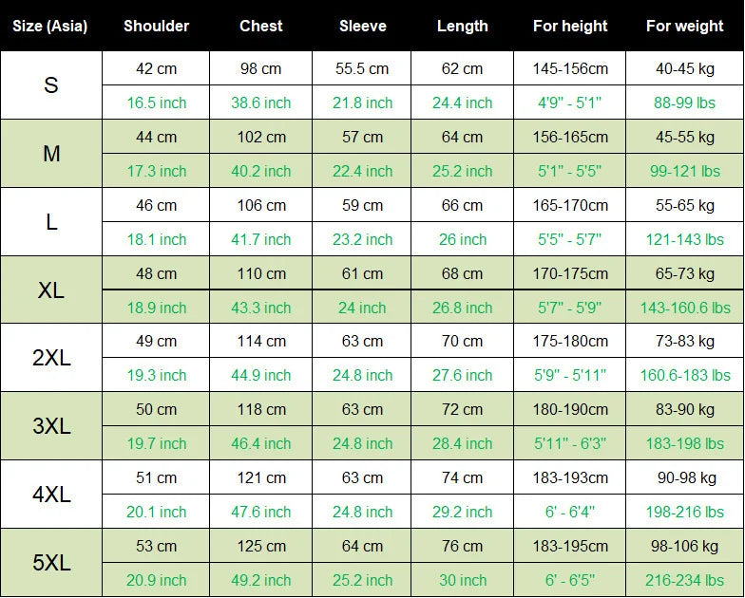
Task: Click the 61 cm sleeve cell
Action: pos(362,273)
